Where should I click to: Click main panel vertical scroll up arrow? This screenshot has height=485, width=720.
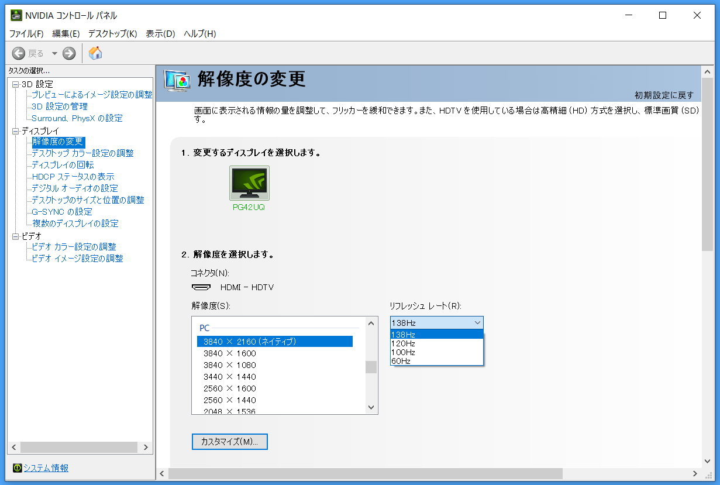[x=707, y=71]
